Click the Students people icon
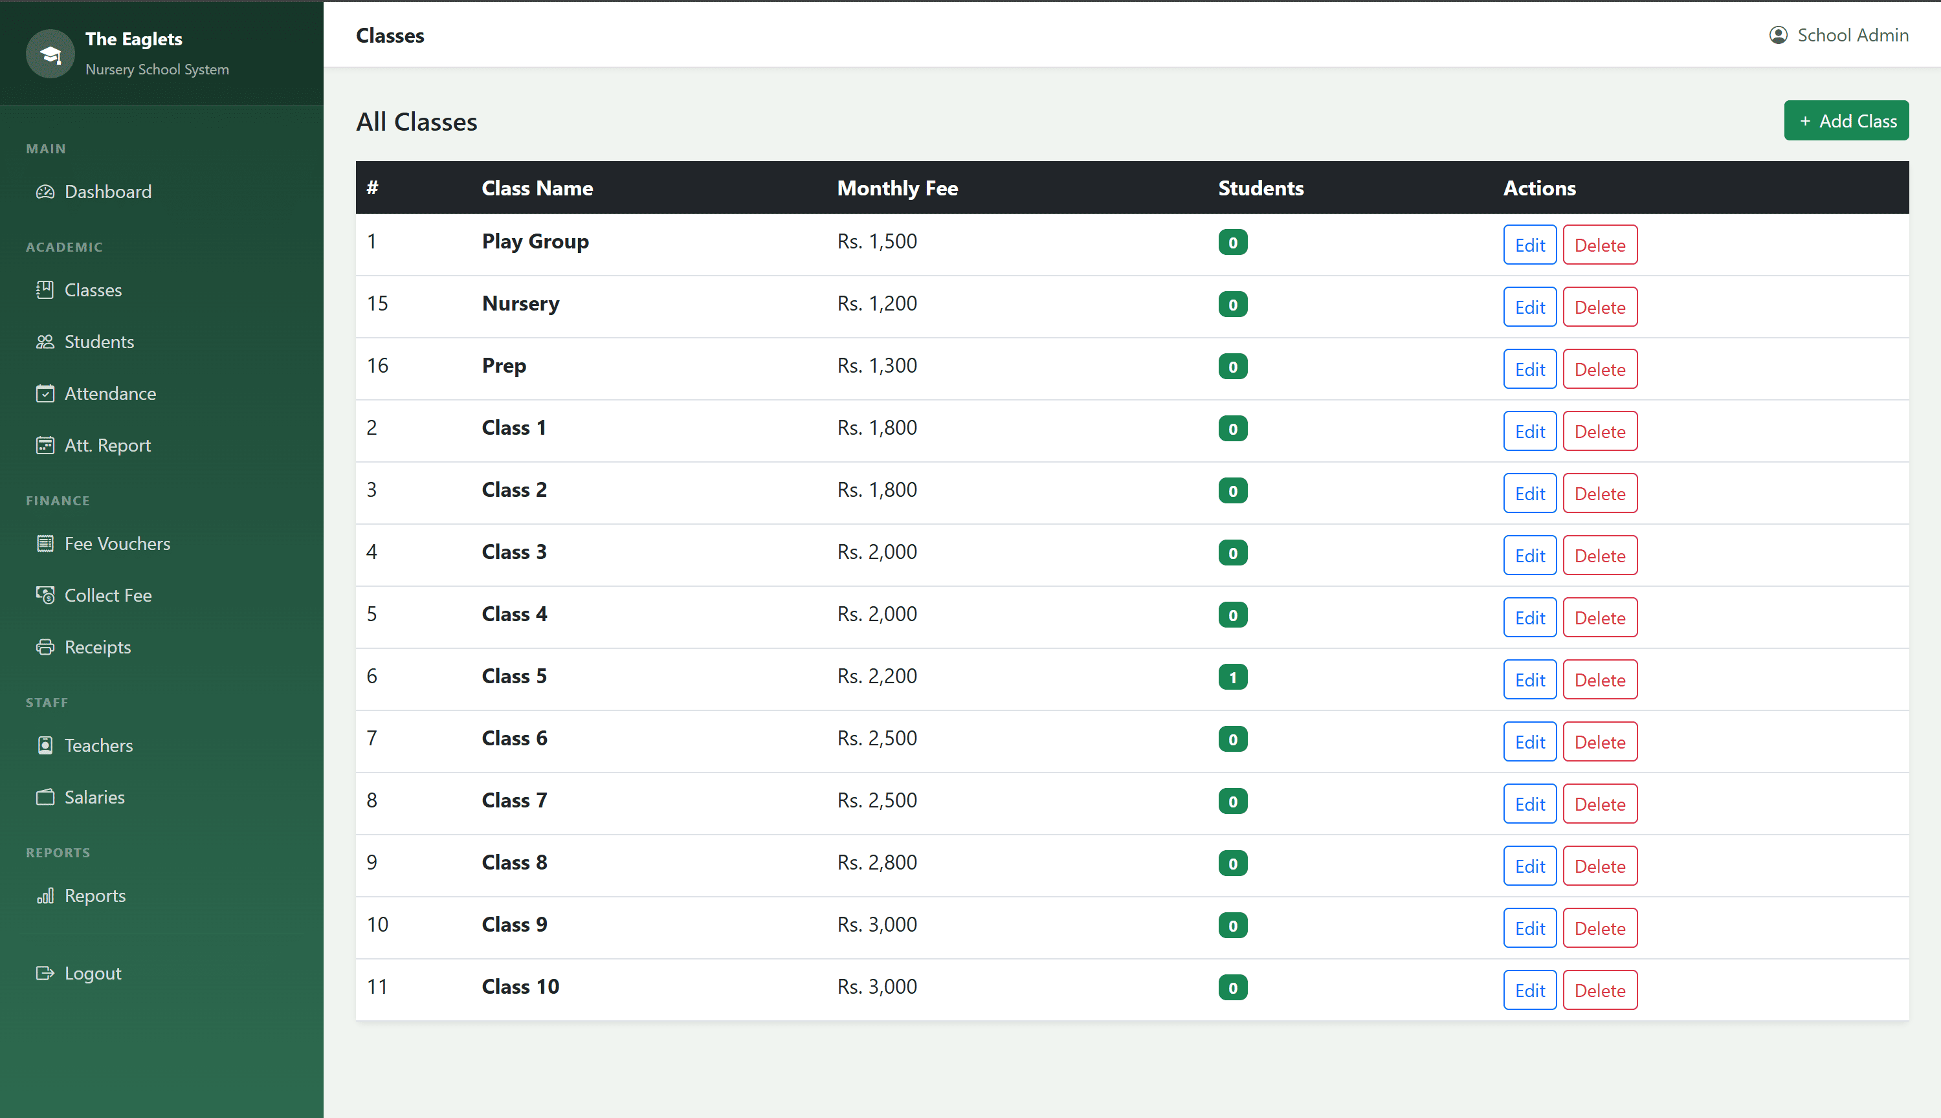 point(45,342)
